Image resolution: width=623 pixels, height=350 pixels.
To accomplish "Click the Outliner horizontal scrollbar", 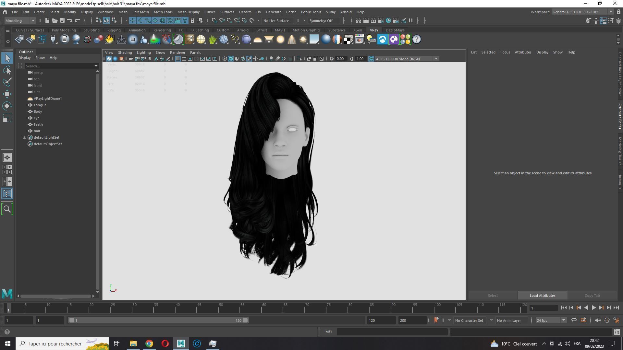I will (x=55, y=296).
